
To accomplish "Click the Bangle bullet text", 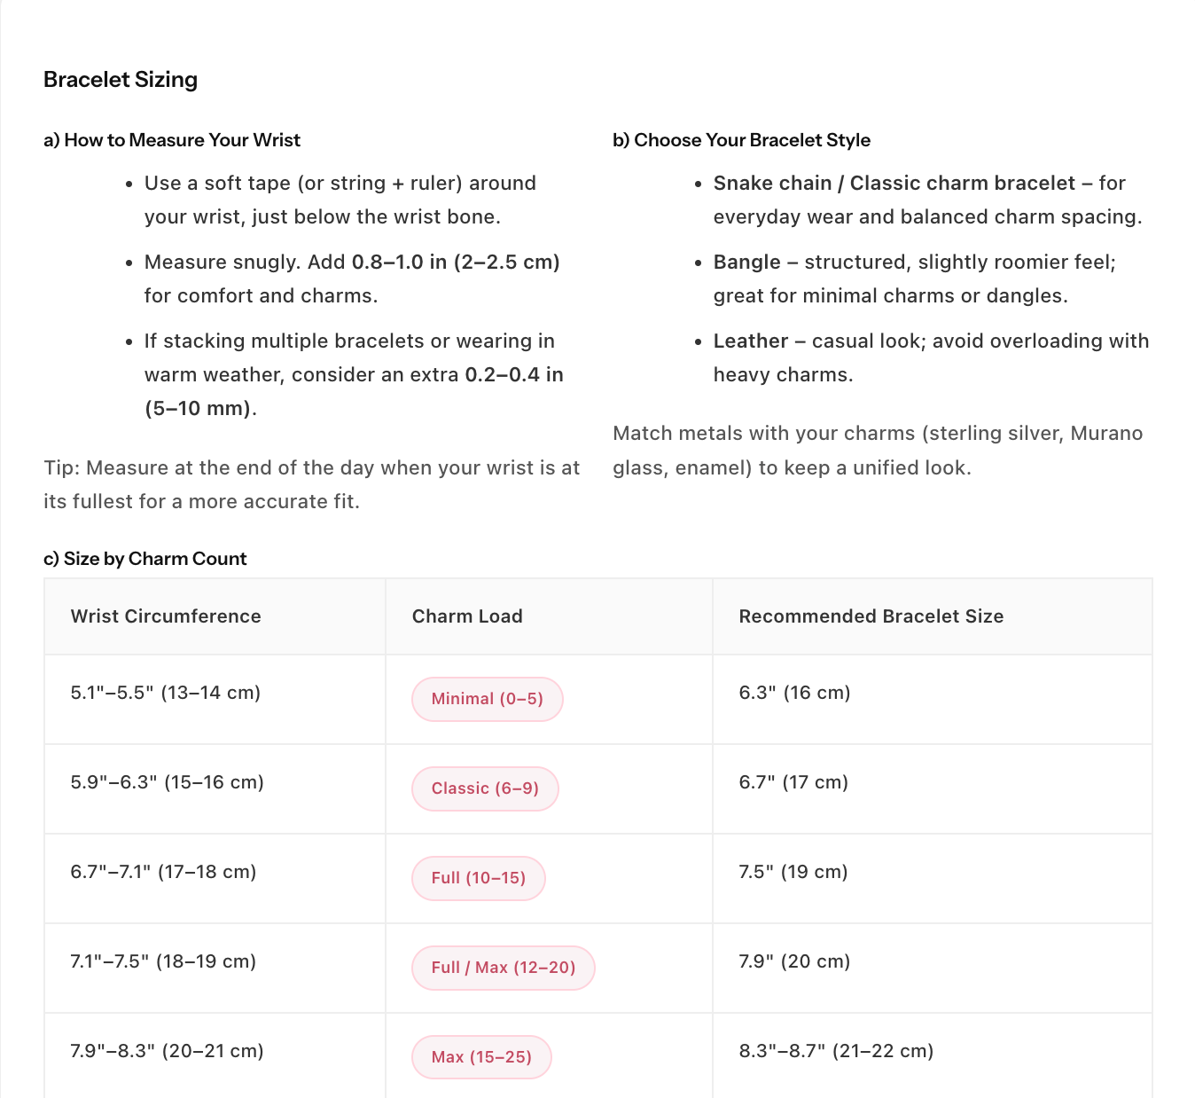I will (915, 279).
